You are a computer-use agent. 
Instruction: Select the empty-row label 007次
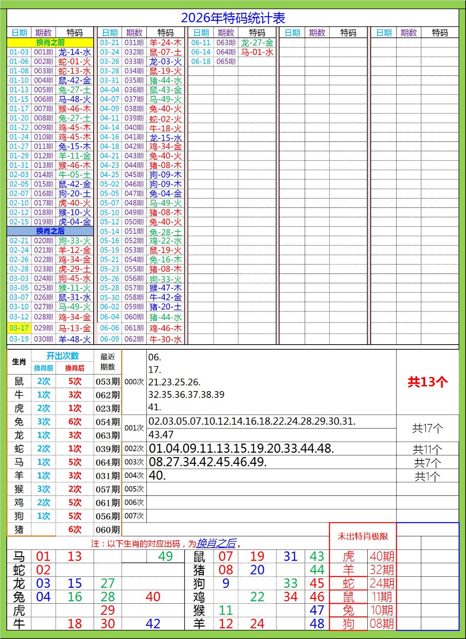(134, 516)
